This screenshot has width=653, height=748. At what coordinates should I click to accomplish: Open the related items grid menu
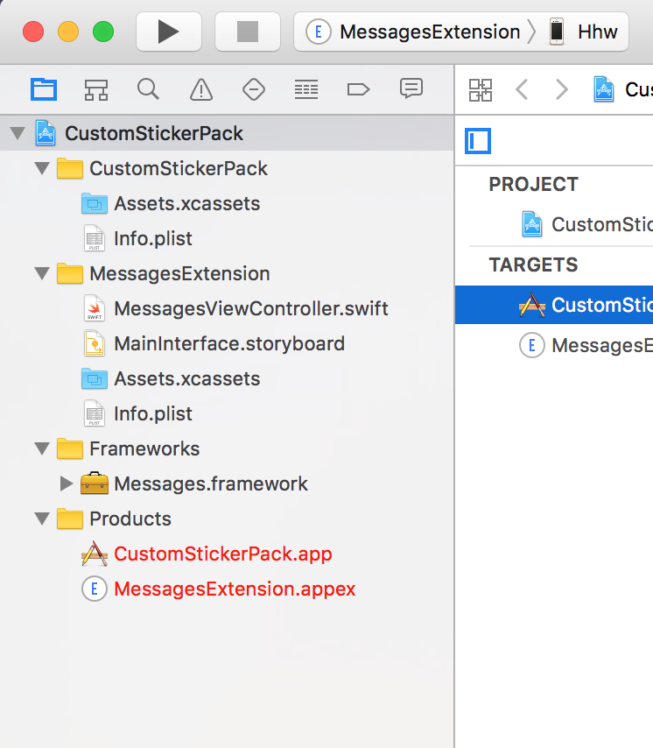[x=481, y=89]
